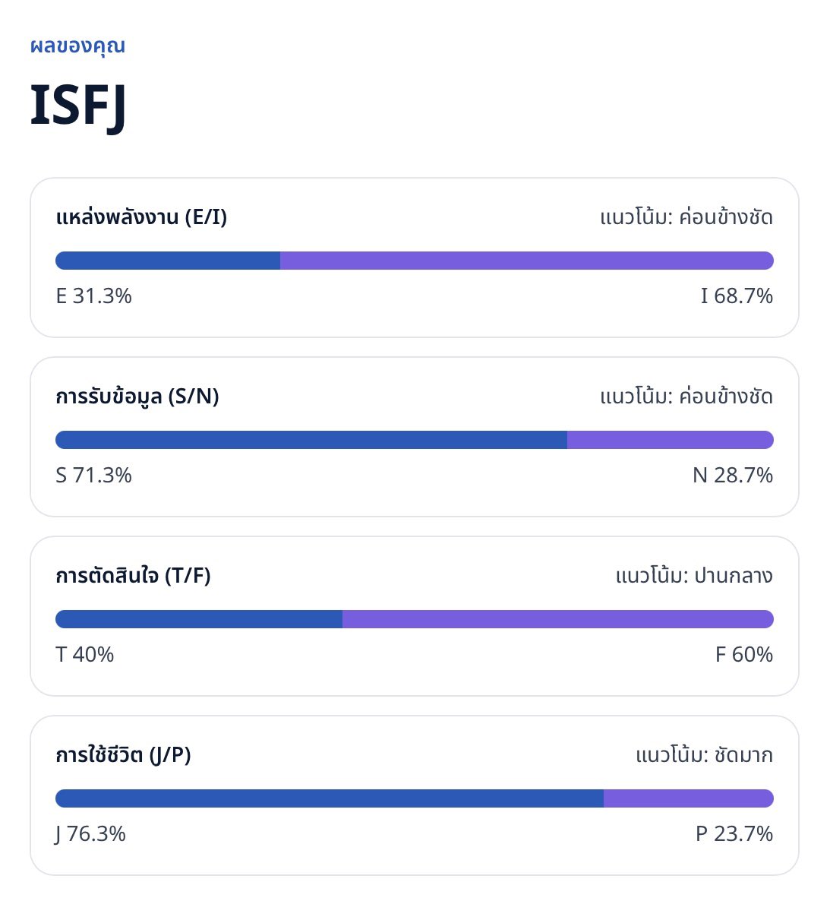Click the การรับข้อมูล (S/N) card title
The image size is (830, 901).
click(137, 396)
